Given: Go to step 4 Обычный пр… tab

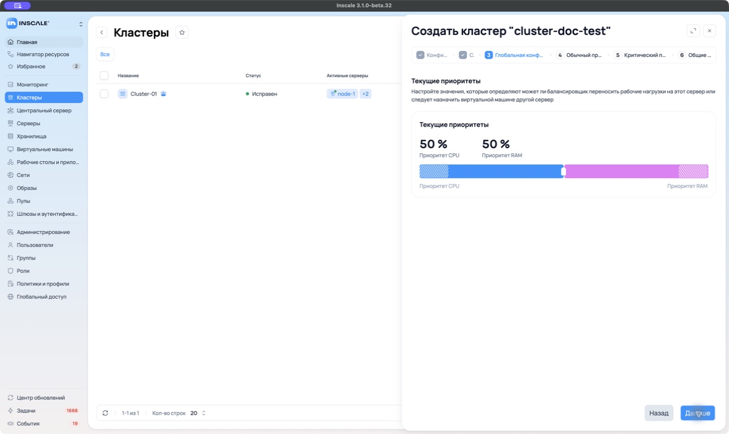Looking at the screenshot, I should 580,55.
